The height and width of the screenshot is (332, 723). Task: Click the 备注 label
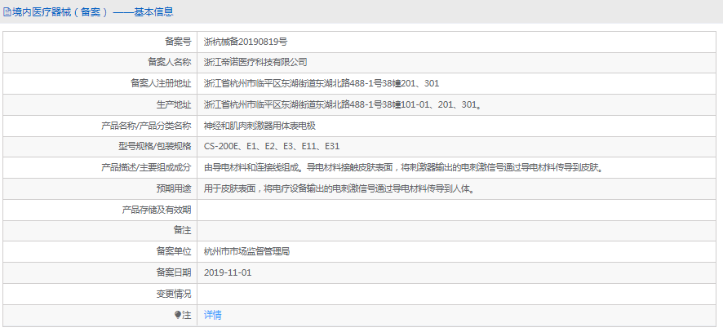pos(183,231)
